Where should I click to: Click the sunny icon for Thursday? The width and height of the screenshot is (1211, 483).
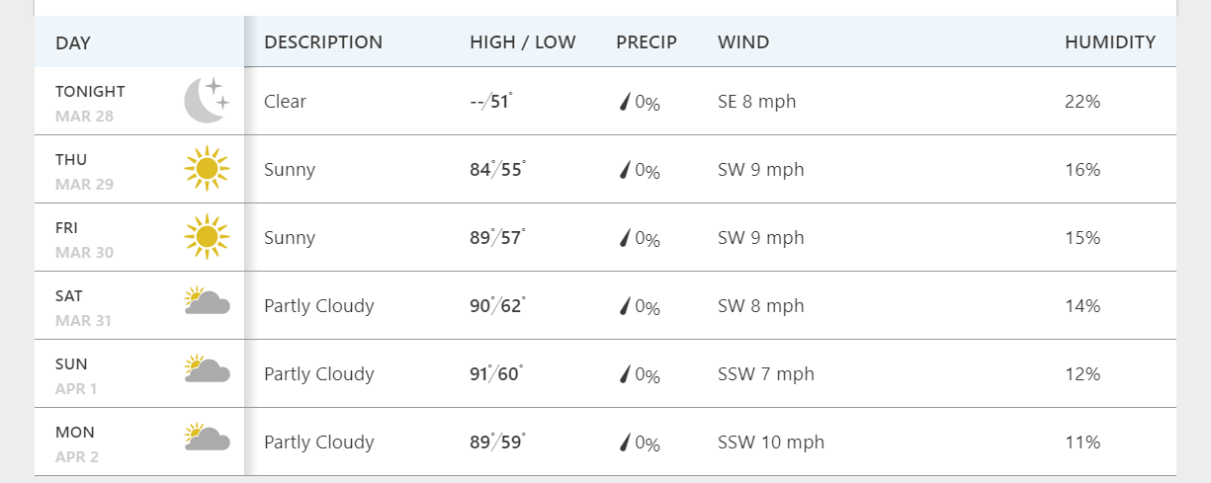207,169
